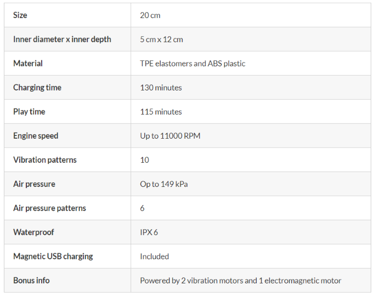Screen dimensions: 374x296
Task: Select the "Op to 149 kPa" value
Action: click(164, 184)
